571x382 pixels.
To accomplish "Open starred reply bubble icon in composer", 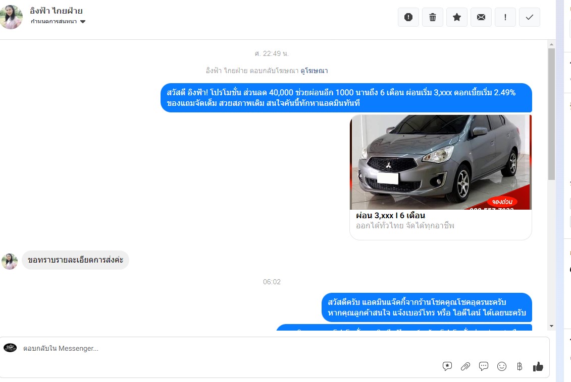I will coord(447,366).
